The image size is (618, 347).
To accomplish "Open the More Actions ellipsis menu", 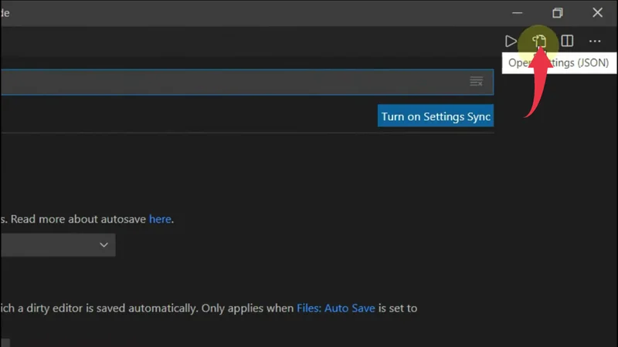I will tap(595, 41).
